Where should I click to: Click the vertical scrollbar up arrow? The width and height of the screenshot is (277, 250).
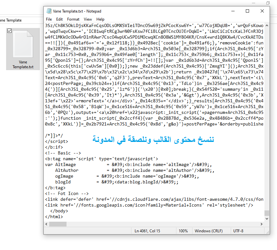267,25
